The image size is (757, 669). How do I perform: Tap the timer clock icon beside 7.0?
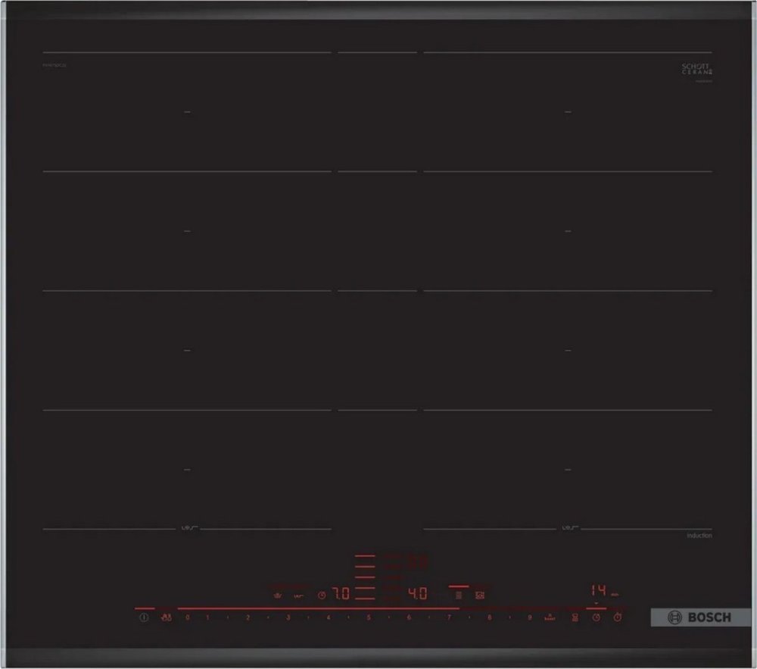click(321, 596)
